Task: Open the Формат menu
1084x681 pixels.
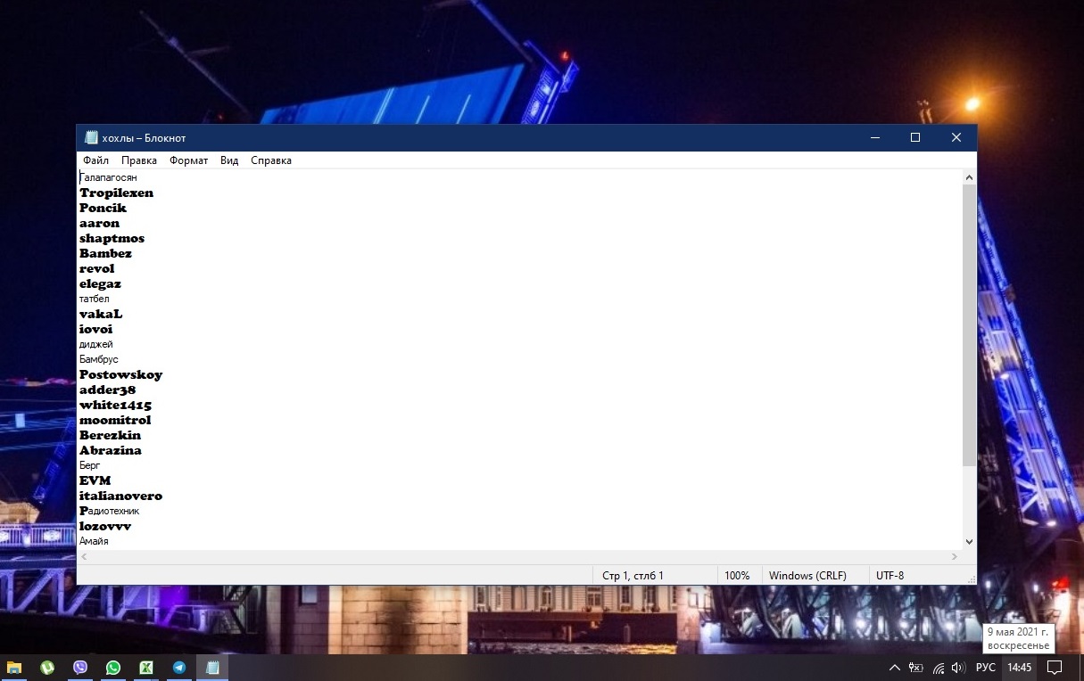Action: (x=188, y=160)
